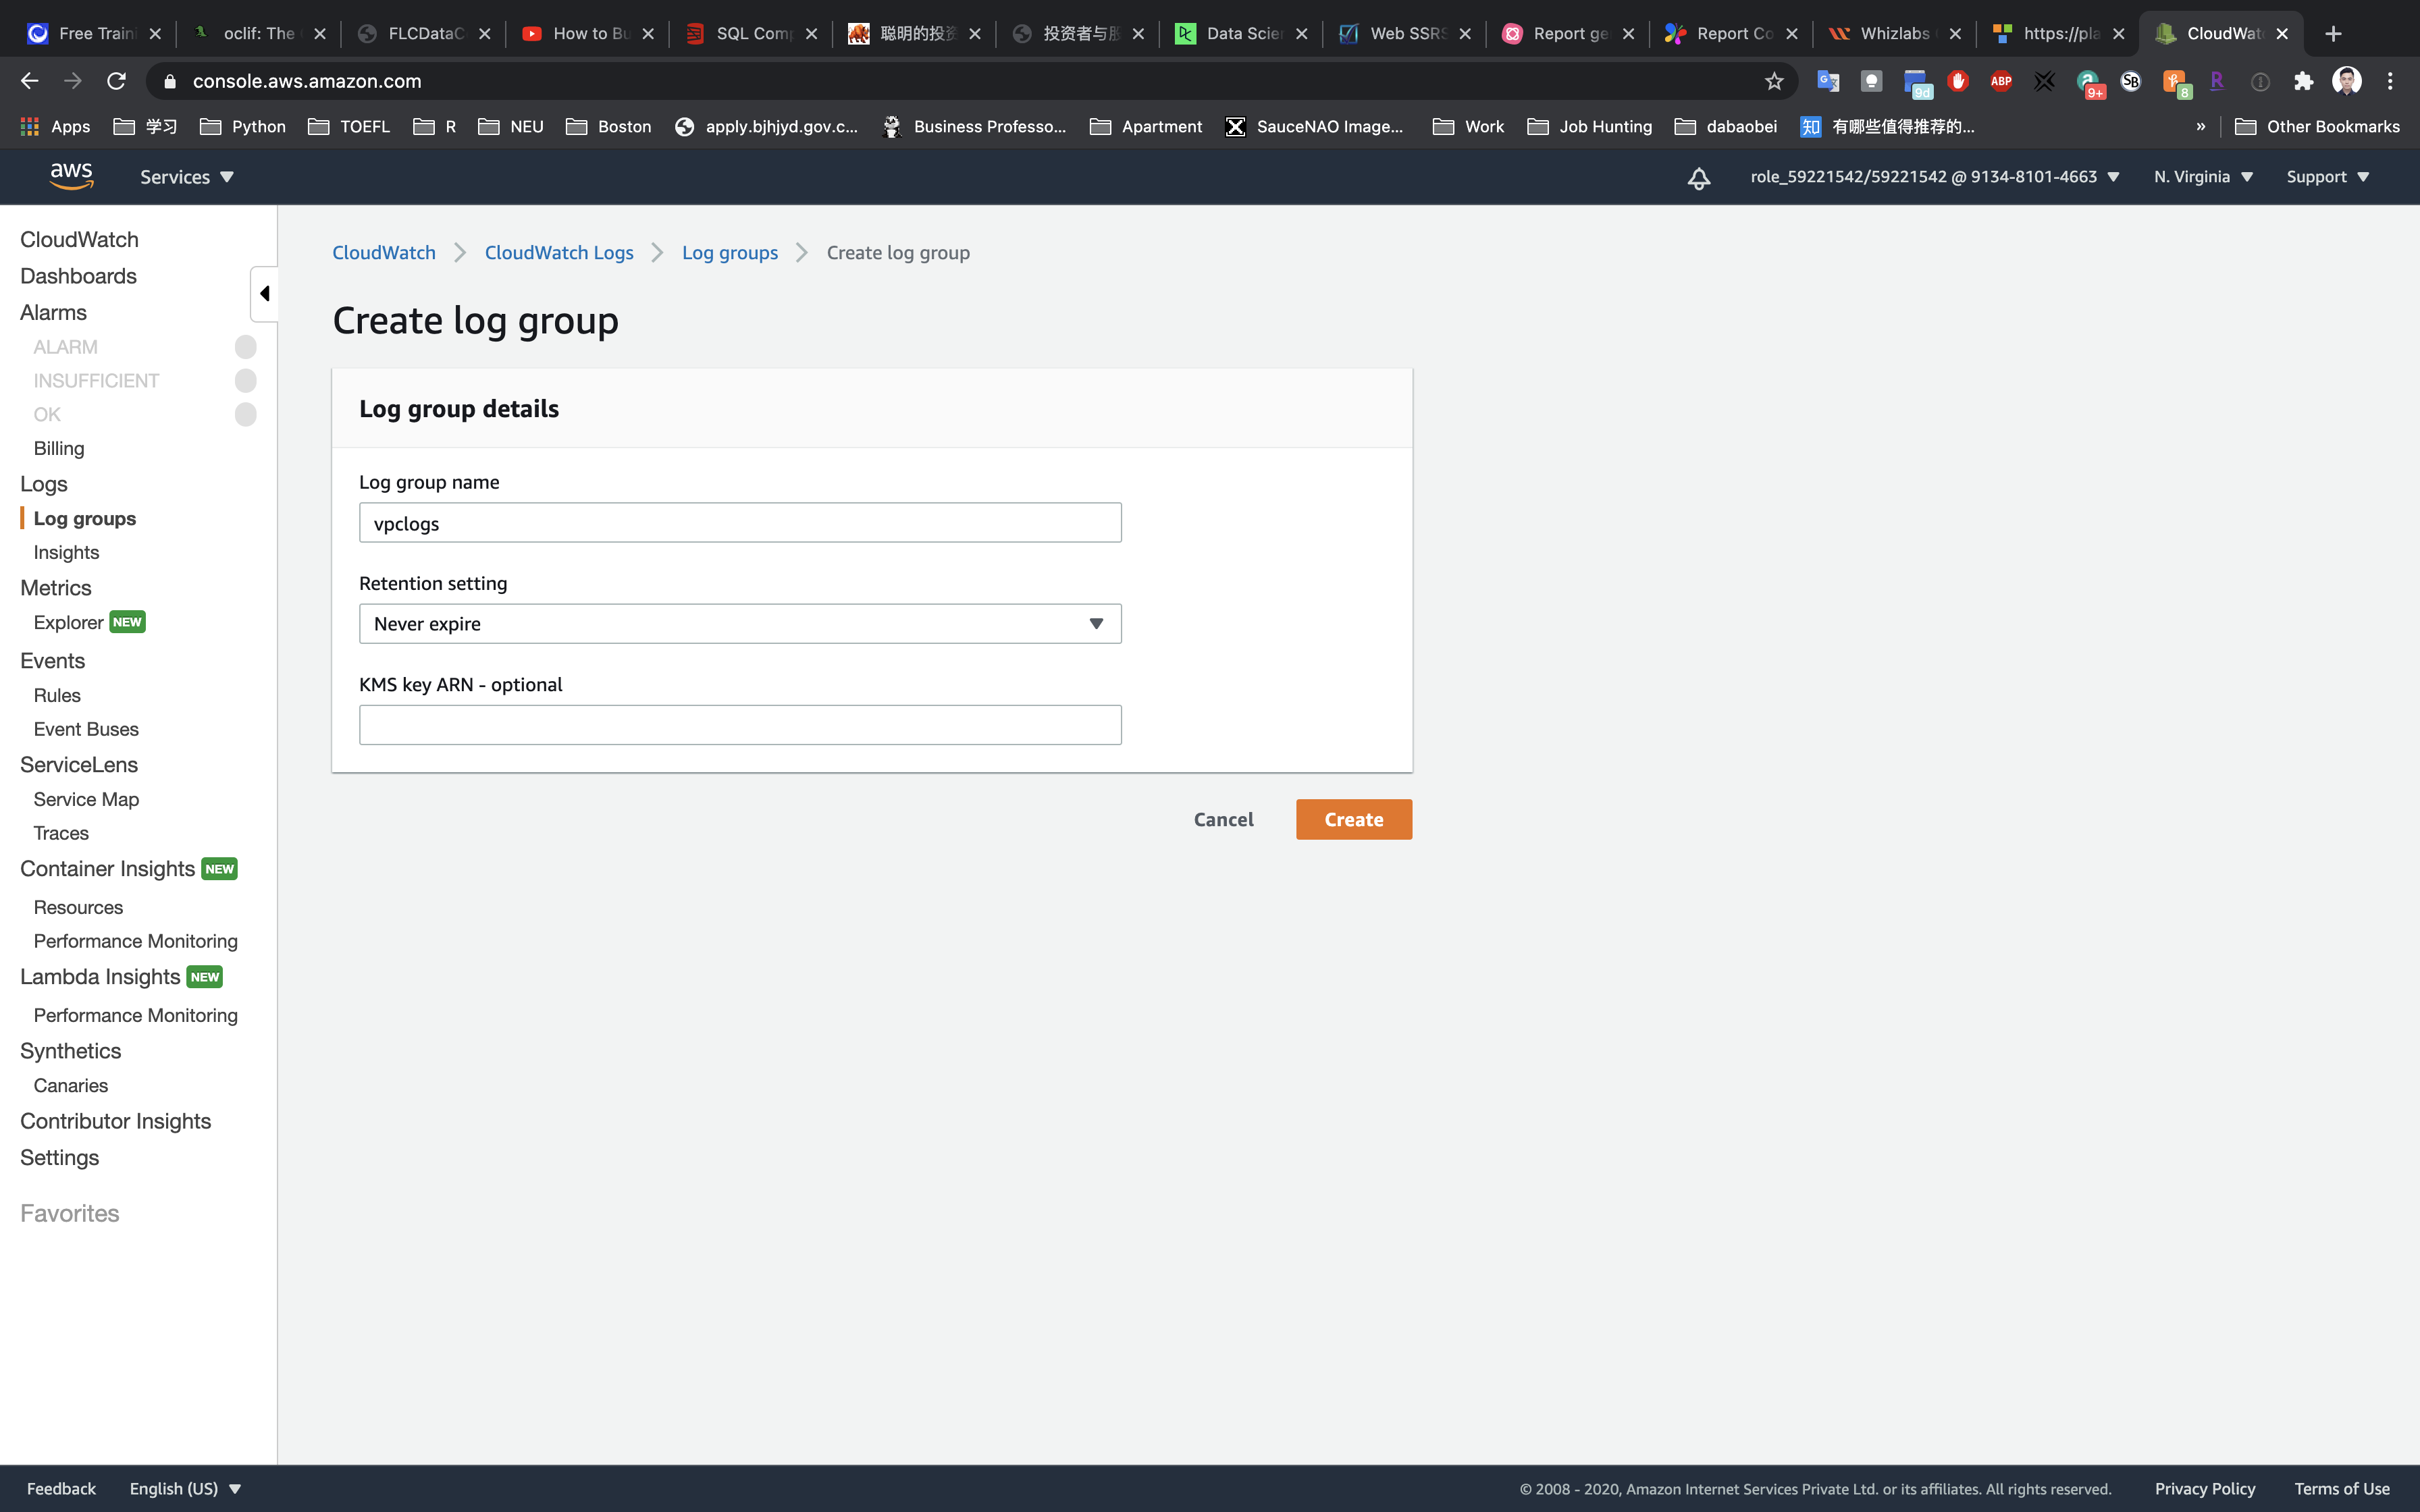Click the AWS logo home icon
This screenshot has height=1512, width=2420.
[x=71, y=176]
